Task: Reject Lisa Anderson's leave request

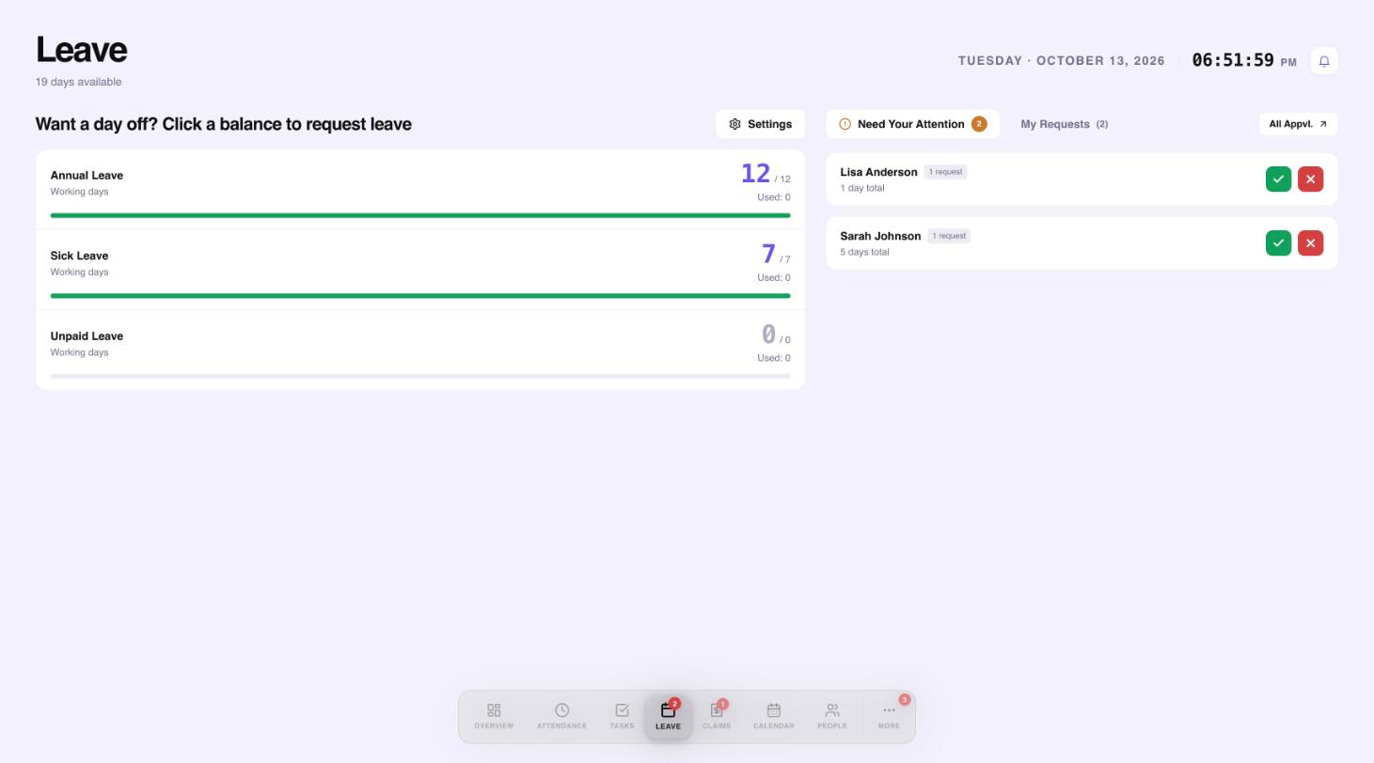Action: [x=1310, y=179]
